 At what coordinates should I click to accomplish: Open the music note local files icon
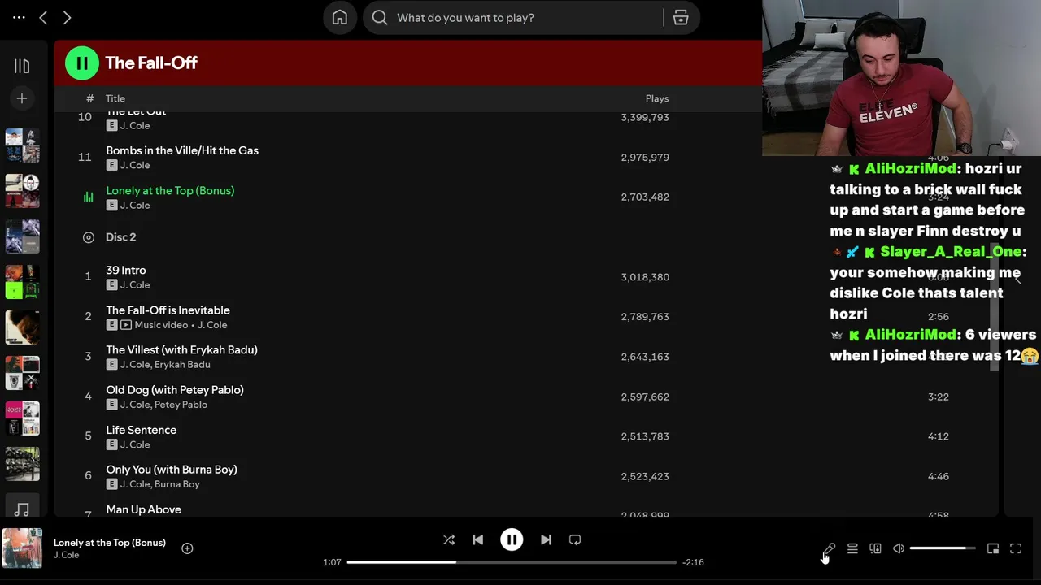pos(22,509)
